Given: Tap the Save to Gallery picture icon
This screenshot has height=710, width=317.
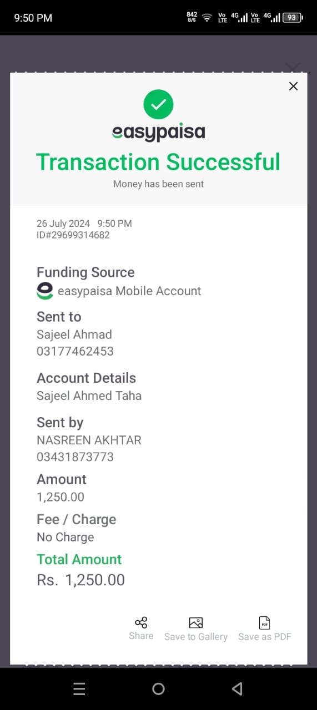Looking at the screenshot, I should (195, 622).
